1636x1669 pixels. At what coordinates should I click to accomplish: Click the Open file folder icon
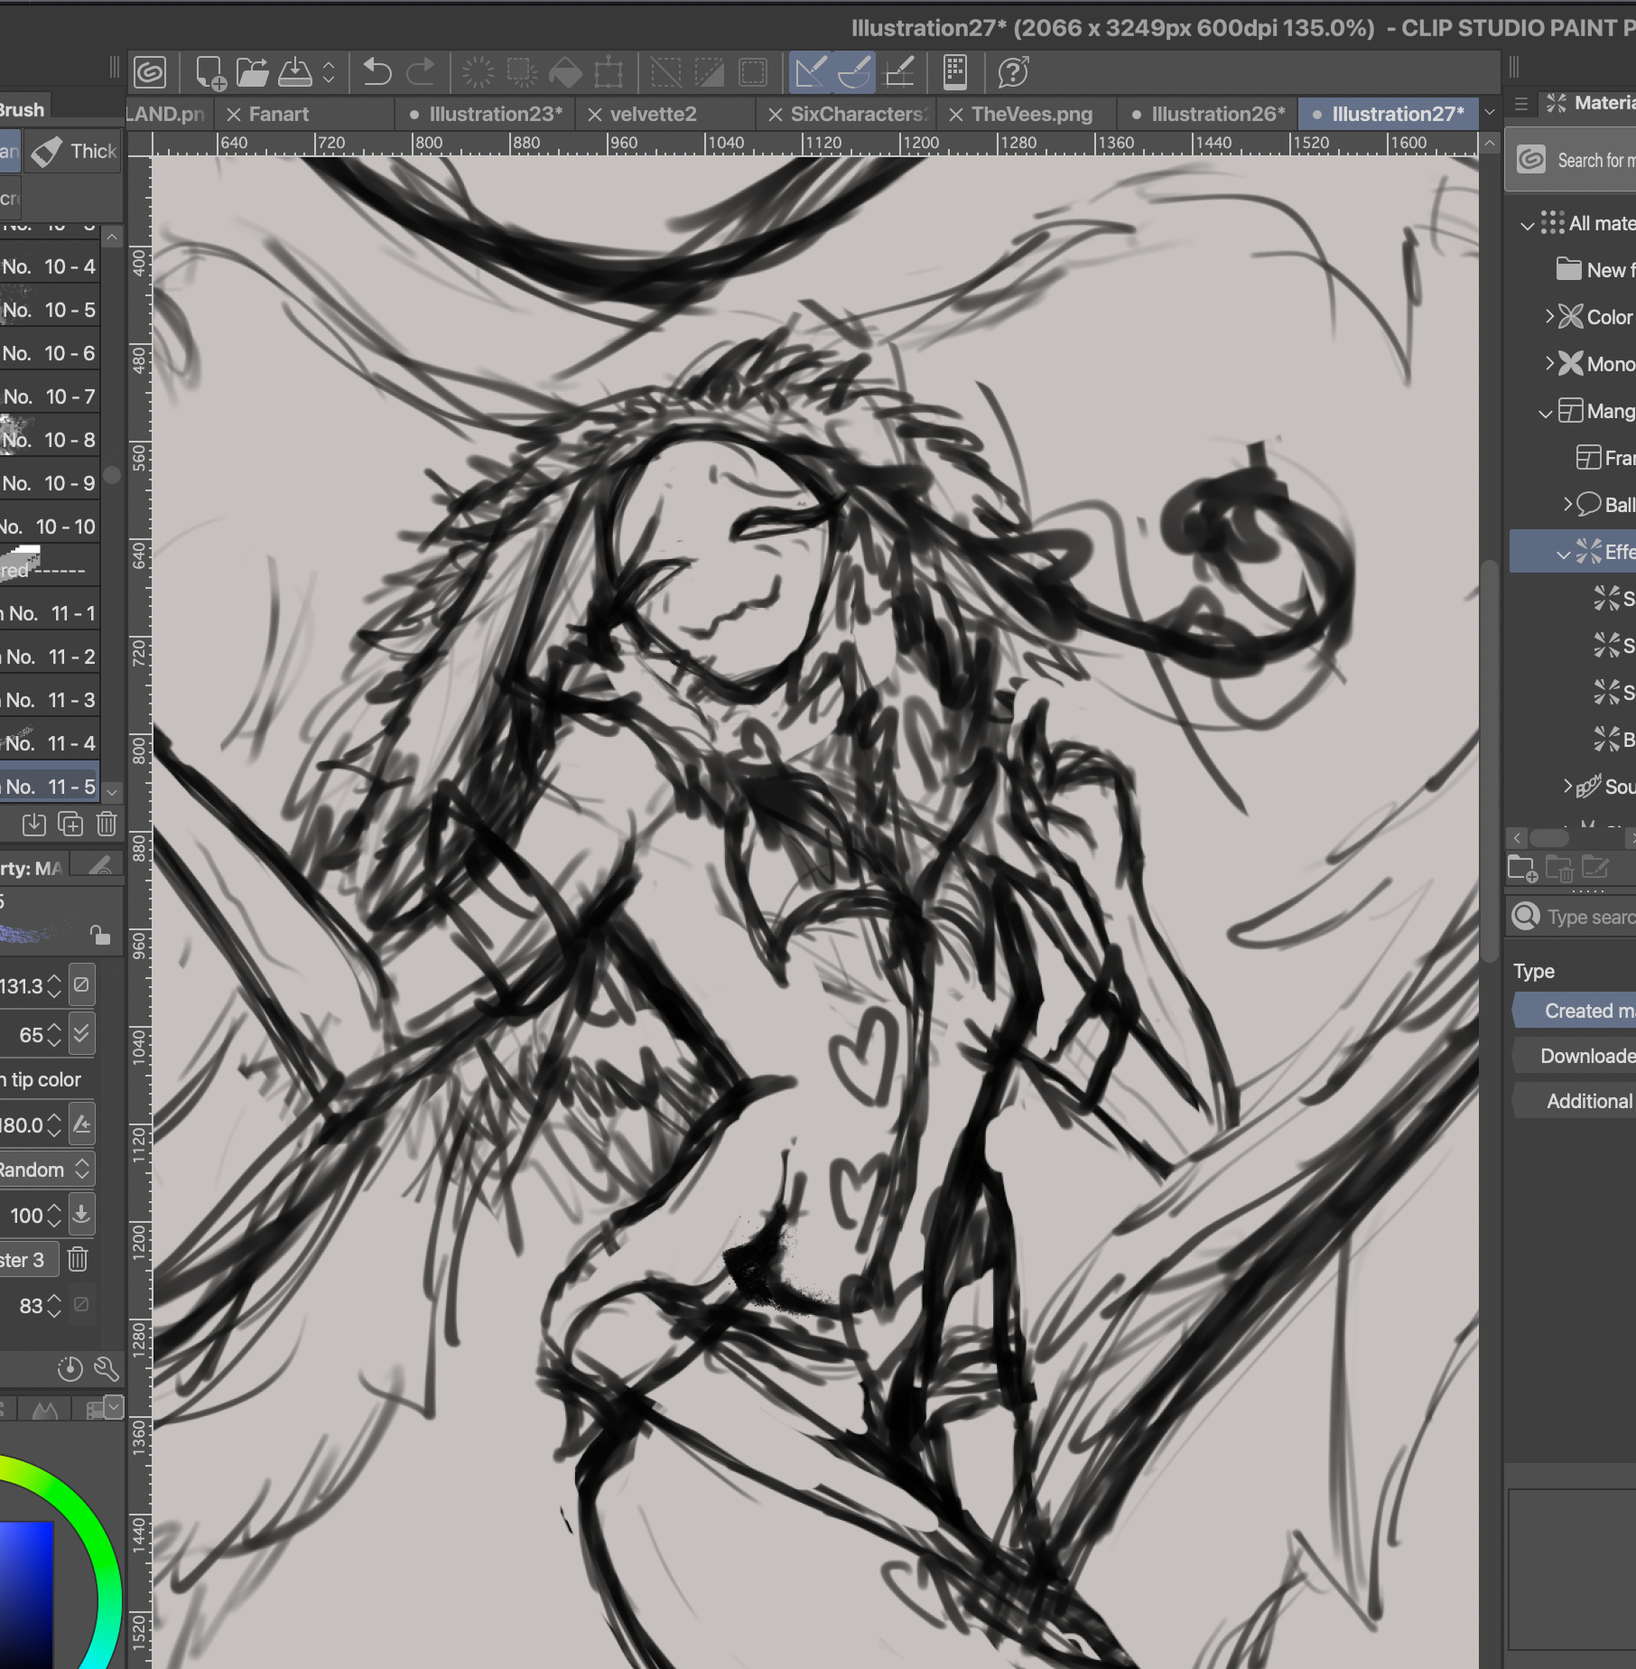tap(252, 72)
